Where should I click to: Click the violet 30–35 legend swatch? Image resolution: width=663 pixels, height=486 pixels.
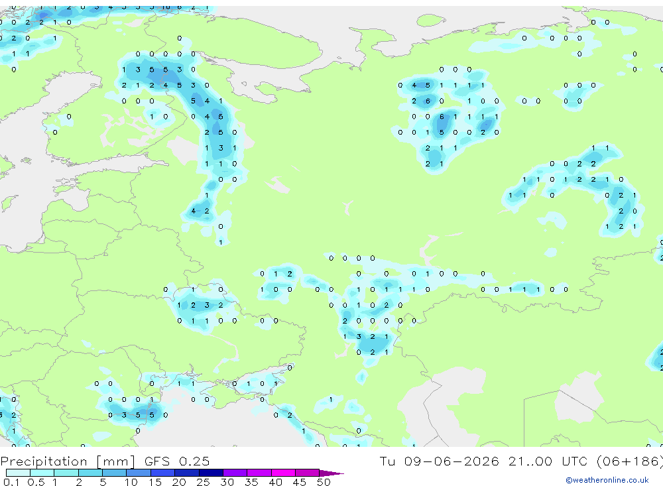pyautogui.click(x=235, y=473)
